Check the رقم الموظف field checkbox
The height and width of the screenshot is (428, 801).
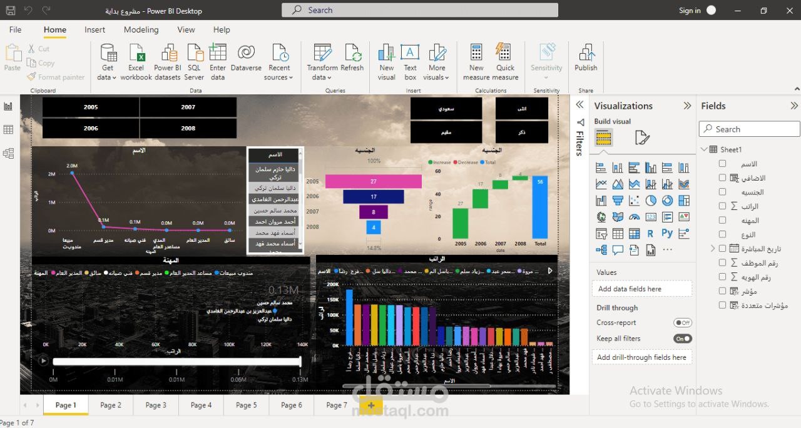[723, 262]
